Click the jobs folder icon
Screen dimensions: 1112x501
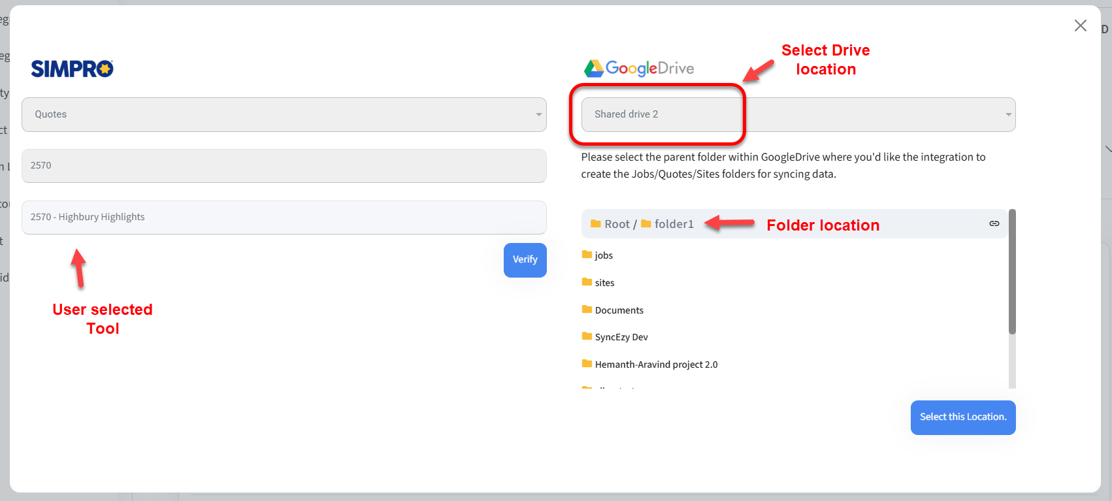[x=587, y=255]
